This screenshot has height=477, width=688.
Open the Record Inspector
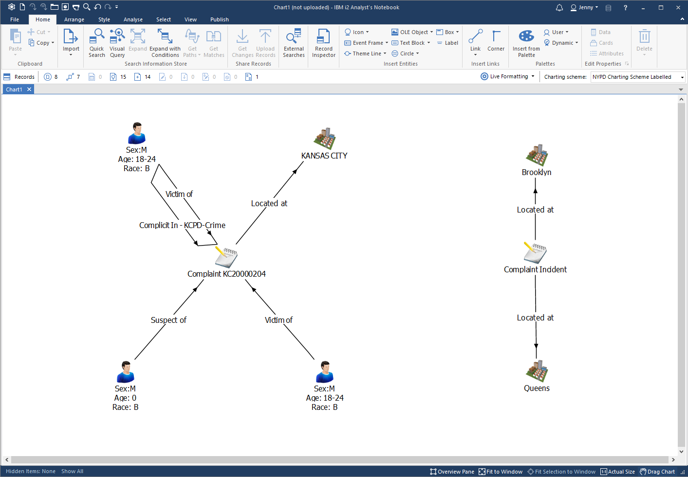[x=323, y=43]
